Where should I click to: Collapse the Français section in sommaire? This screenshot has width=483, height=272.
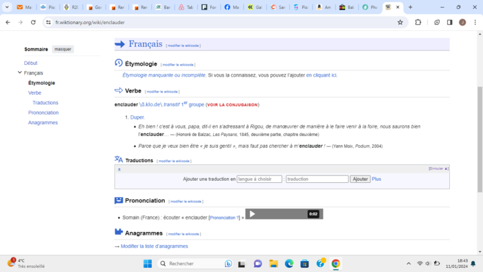[20, 72]
